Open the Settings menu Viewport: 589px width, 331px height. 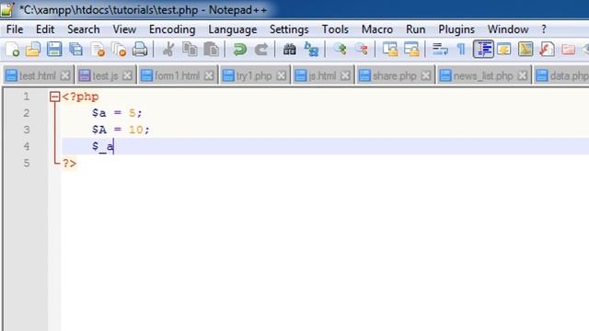pos(289,29)
